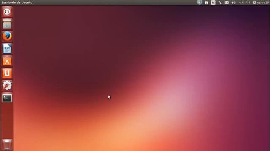
Task: Open the calendar-like indicator in top panel
Action: (x=206, y=3)
